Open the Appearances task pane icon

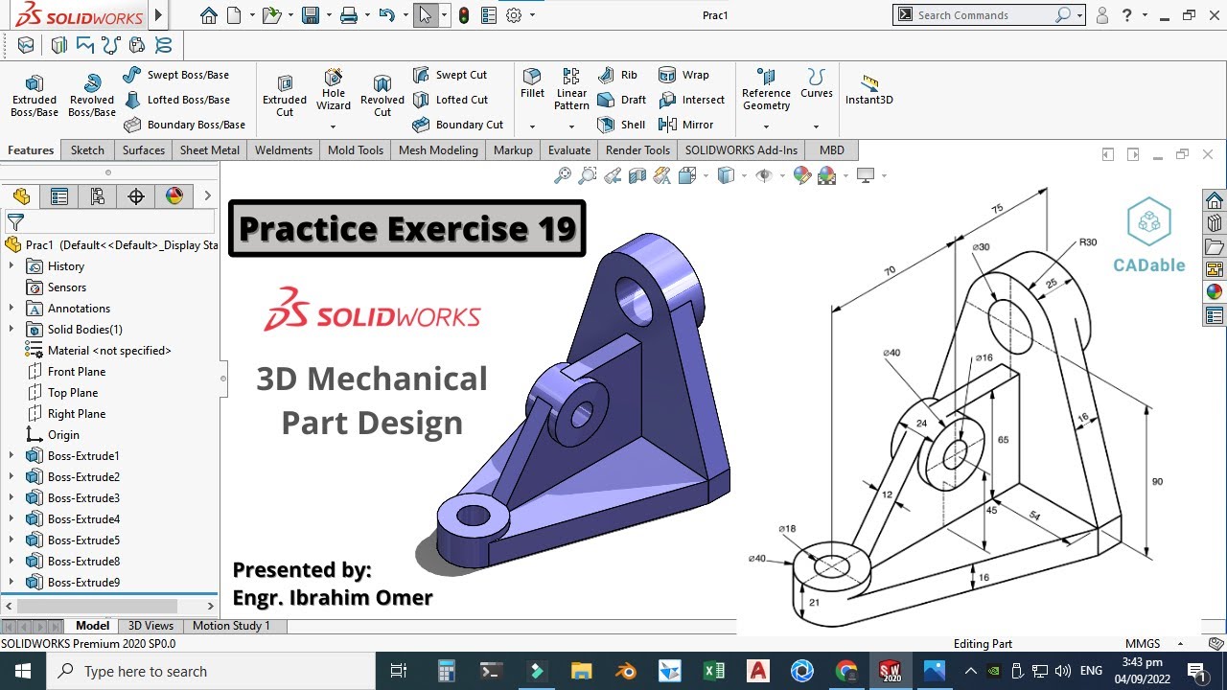click(1215, 291)
